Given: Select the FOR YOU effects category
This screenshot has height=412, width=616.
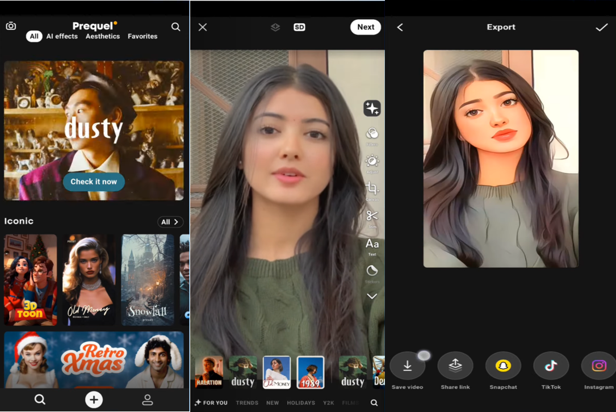Looking at the screenshot, I should 211,402.
